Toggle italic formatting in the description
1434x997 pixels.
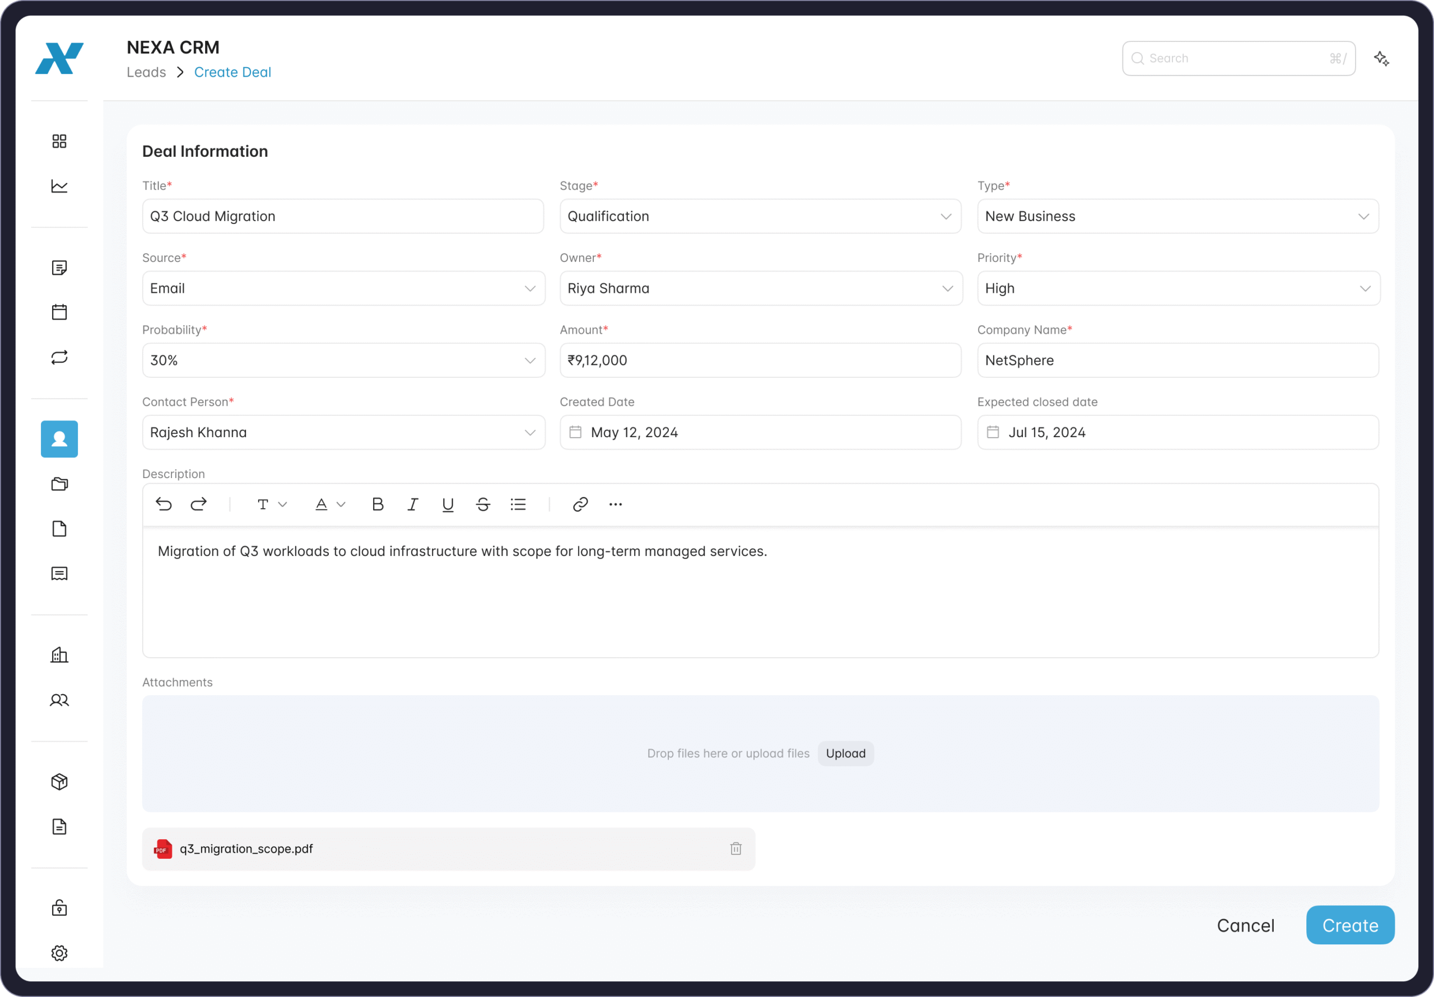412,504
